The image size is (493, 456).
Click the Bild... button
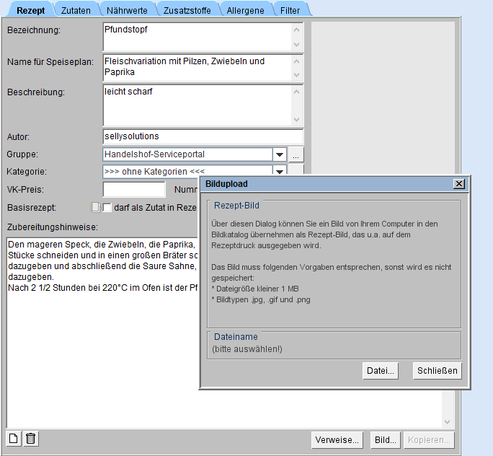pos(385,439)
